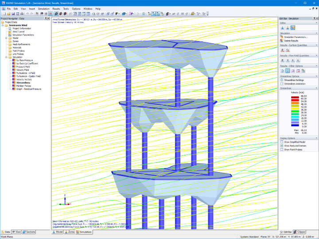Open the Results menu

tap(56, 9)
